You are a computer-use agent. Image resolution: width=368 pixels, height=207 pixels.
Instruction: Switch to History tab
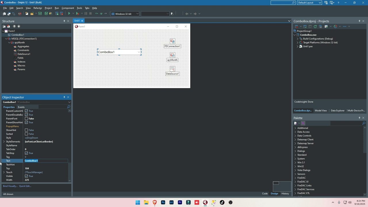coord(285,193)
